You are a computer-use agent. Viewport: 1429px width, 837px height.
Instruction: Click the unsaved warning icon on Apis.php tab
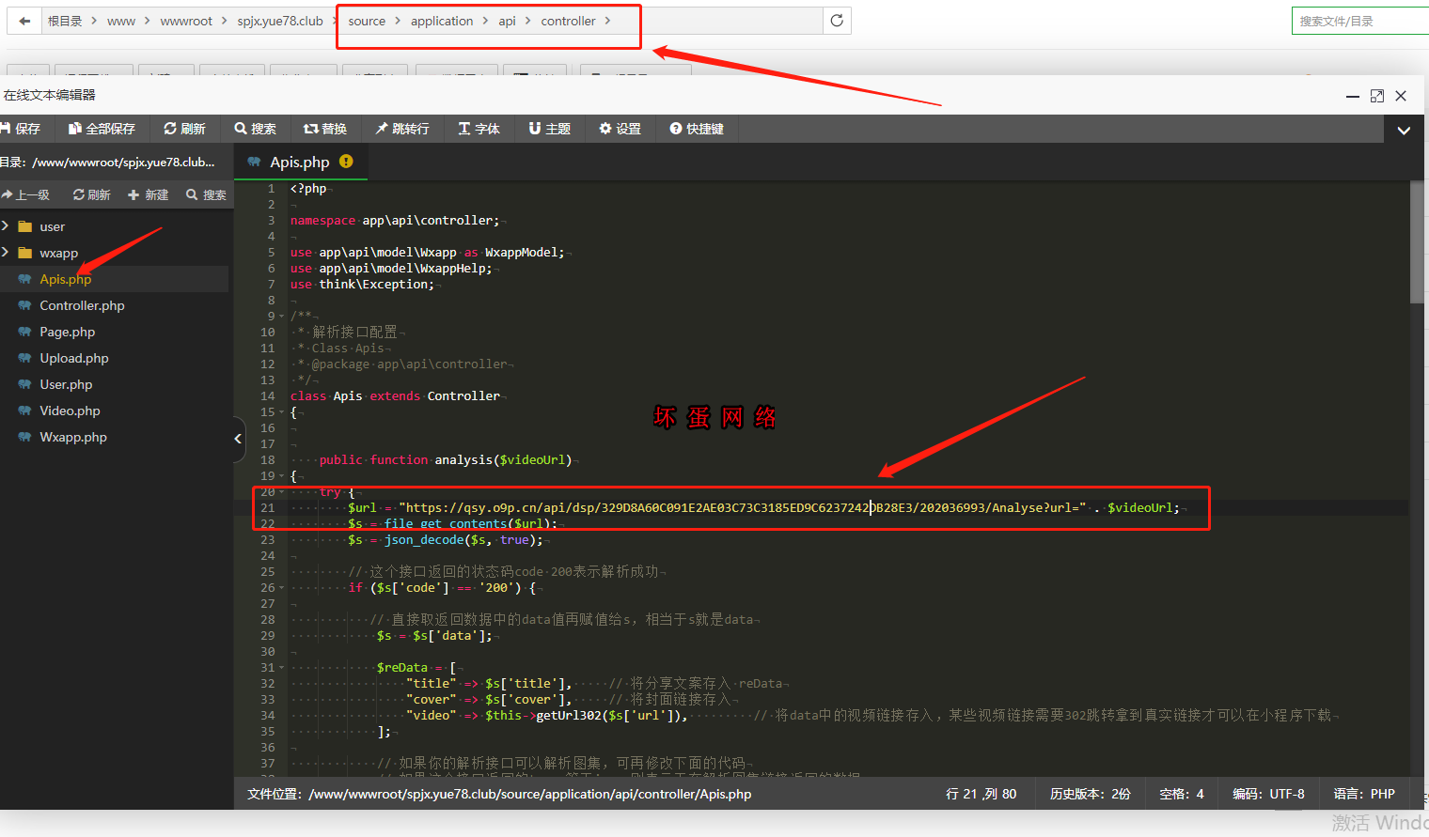(x=346, y=162)
